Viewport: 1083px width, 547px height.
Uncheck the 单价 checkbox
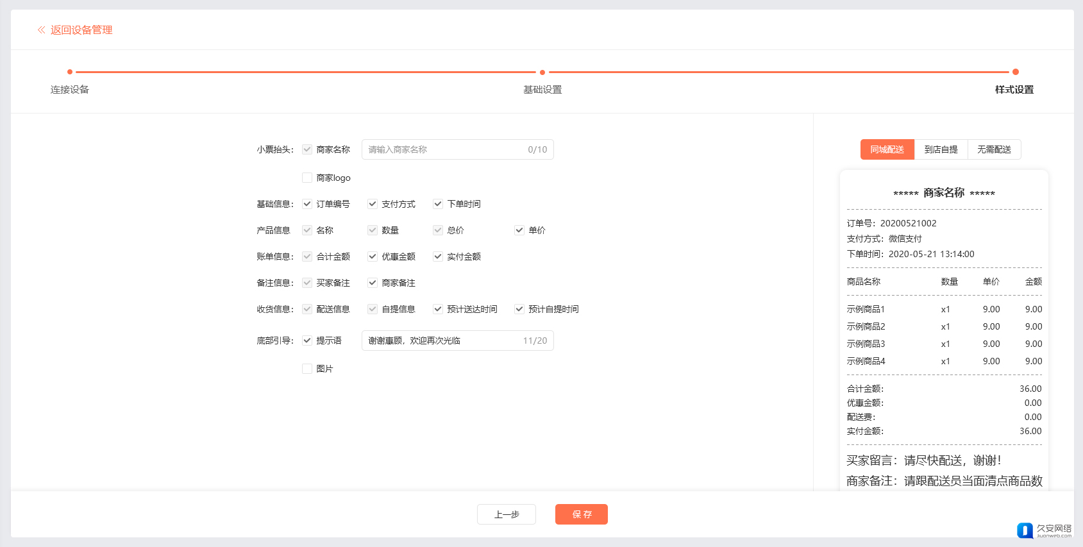coord(519,230)
